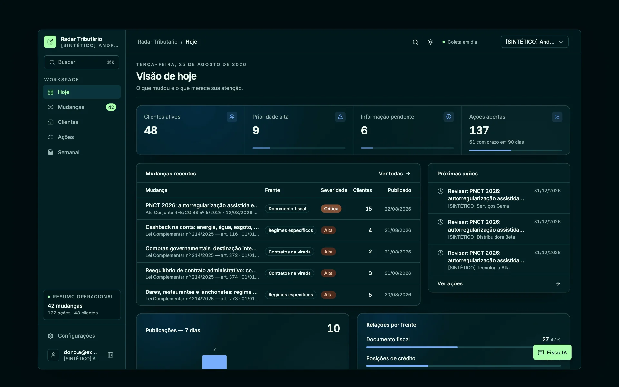The height and width of the screenshot is (387, 619).
Task: Collapse sidebar with panel icon
Action: [110, 355]
